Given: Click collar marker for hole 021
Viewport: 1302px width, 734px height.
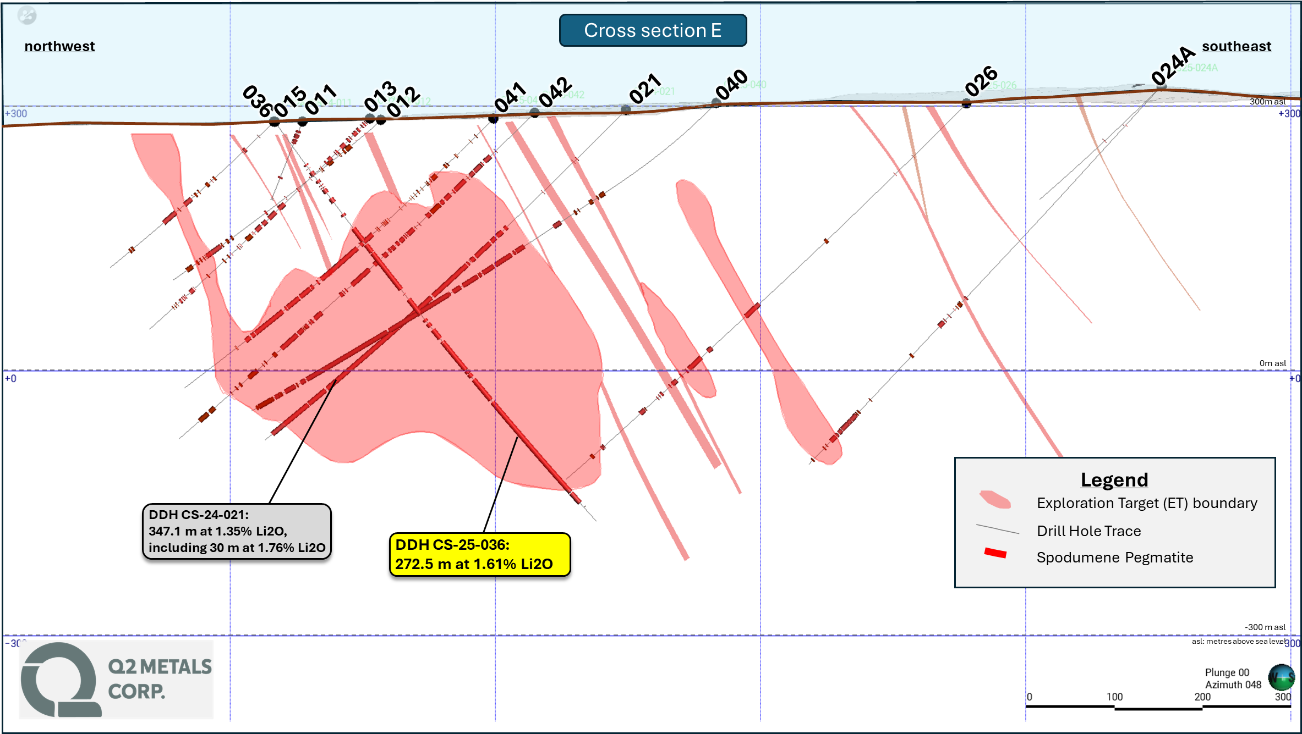Looking at the screenshot, I should tap(626, 109).
